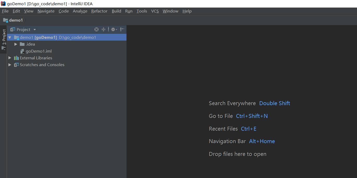Click the 'Double Shift' shortcut text
Image resolution: width=357 pixels, height=178 pixels.
pyautogui.click(x=275, y=103)
